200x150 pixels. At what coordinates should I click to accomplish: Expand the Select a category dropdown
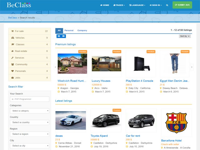pyautogui.click(x=30, y=111)
